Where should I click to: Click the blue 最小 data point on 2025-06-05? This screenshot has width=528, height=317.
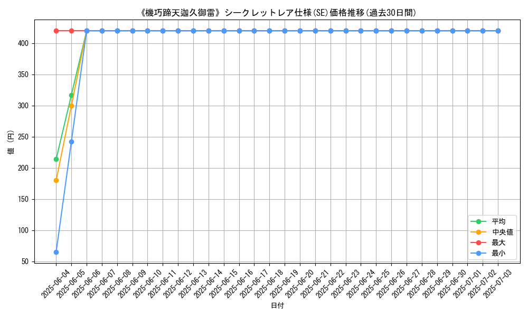click(x=71, y=142)
